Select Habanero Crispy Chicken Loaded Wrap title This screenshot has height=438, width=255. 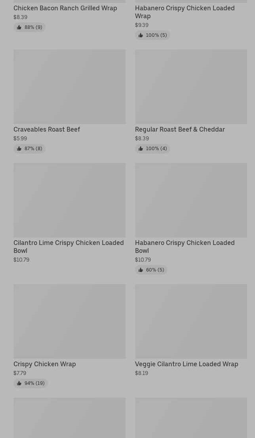coord(185,12)
